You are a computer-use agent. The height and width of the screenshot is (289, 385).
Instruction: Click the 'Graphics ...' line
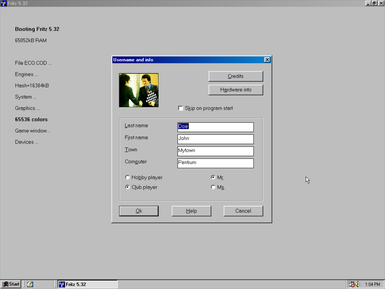pyautogui.click(x=27, y=108)
